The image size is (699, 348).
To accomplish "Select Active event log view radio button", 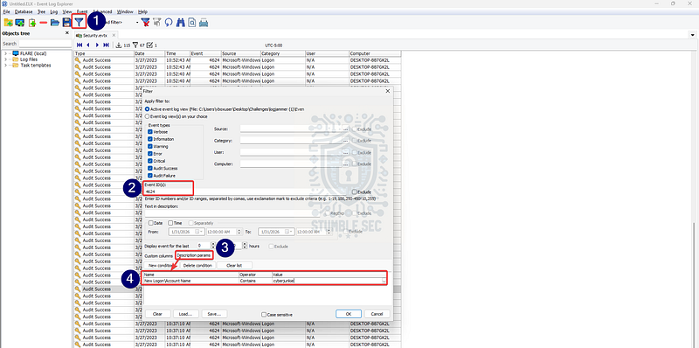I will (147, 109).
